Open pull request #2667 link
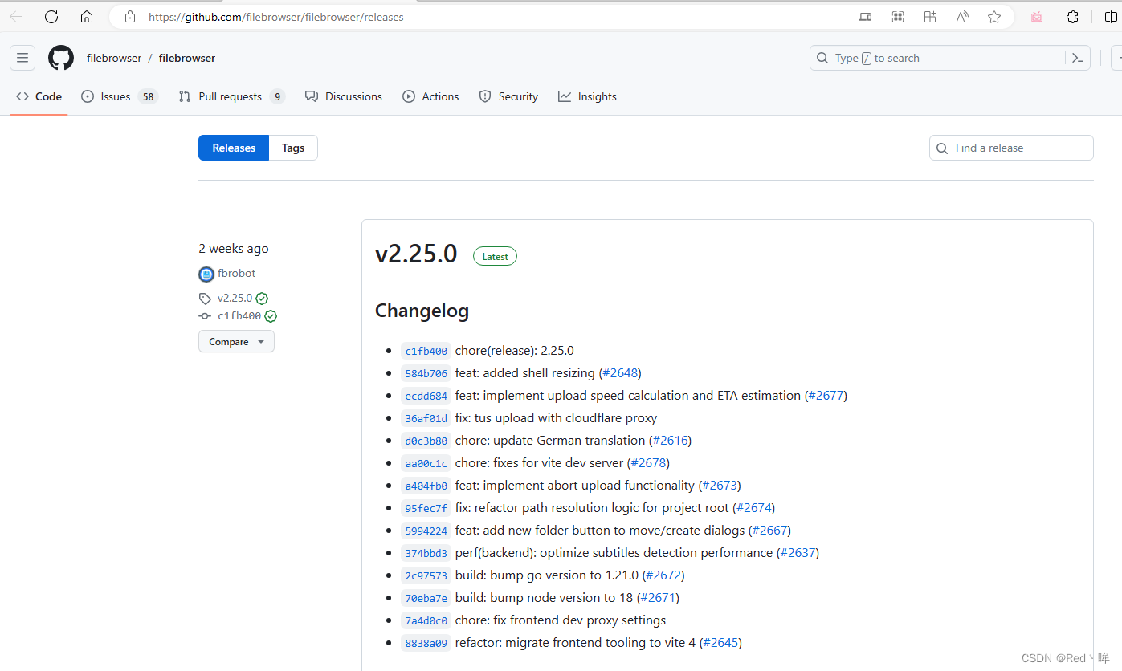 coord(769,530)
